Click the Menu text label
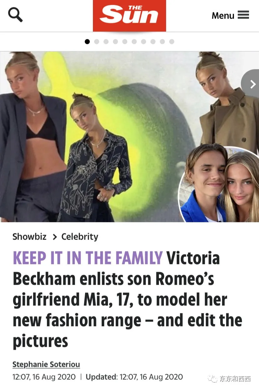Viewport: 259px width, 390px height. tap(223, 15)
